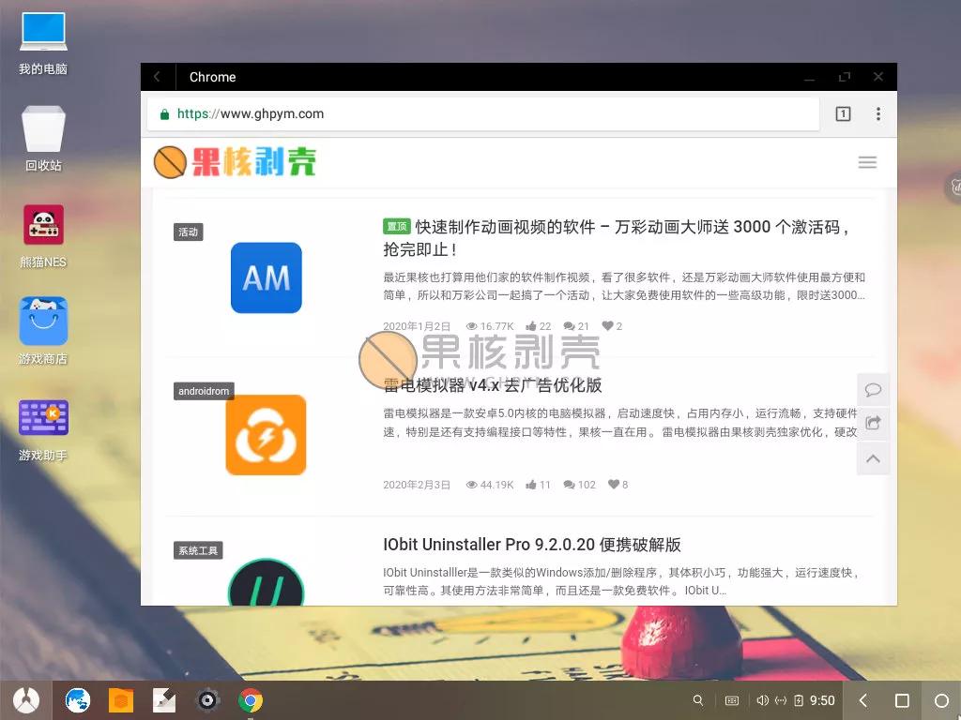The height and width of the screenshot is (720, 961).
Task: Click the network status icon in the taskbar
Action: pyautogui.click(x=780, y=700)
